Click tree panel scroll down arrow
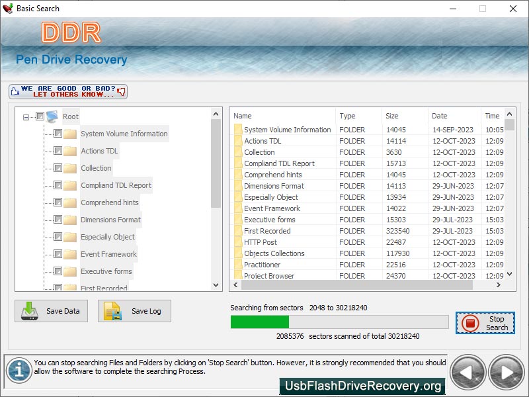 (216, 285)
